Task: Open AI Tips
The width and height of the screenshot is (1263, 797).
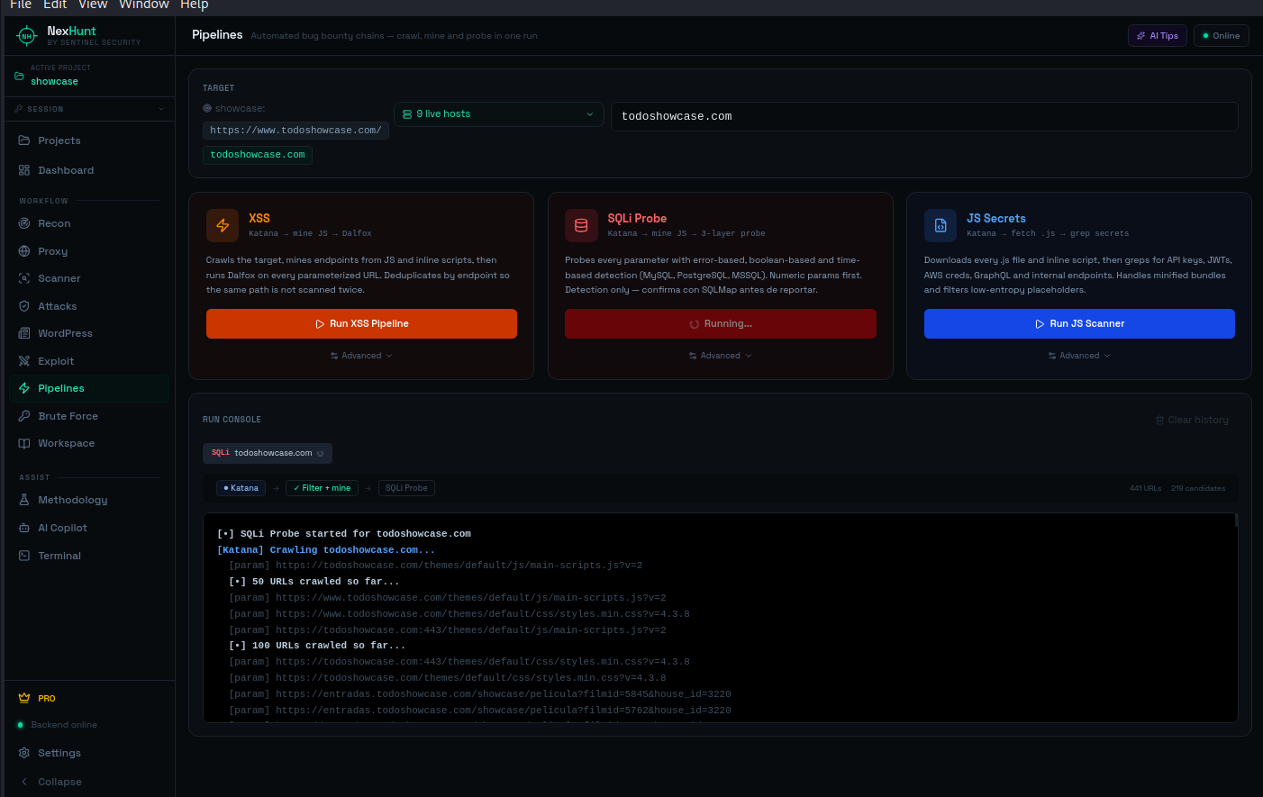Action: pyautogui.click(x=1158, y=36)
